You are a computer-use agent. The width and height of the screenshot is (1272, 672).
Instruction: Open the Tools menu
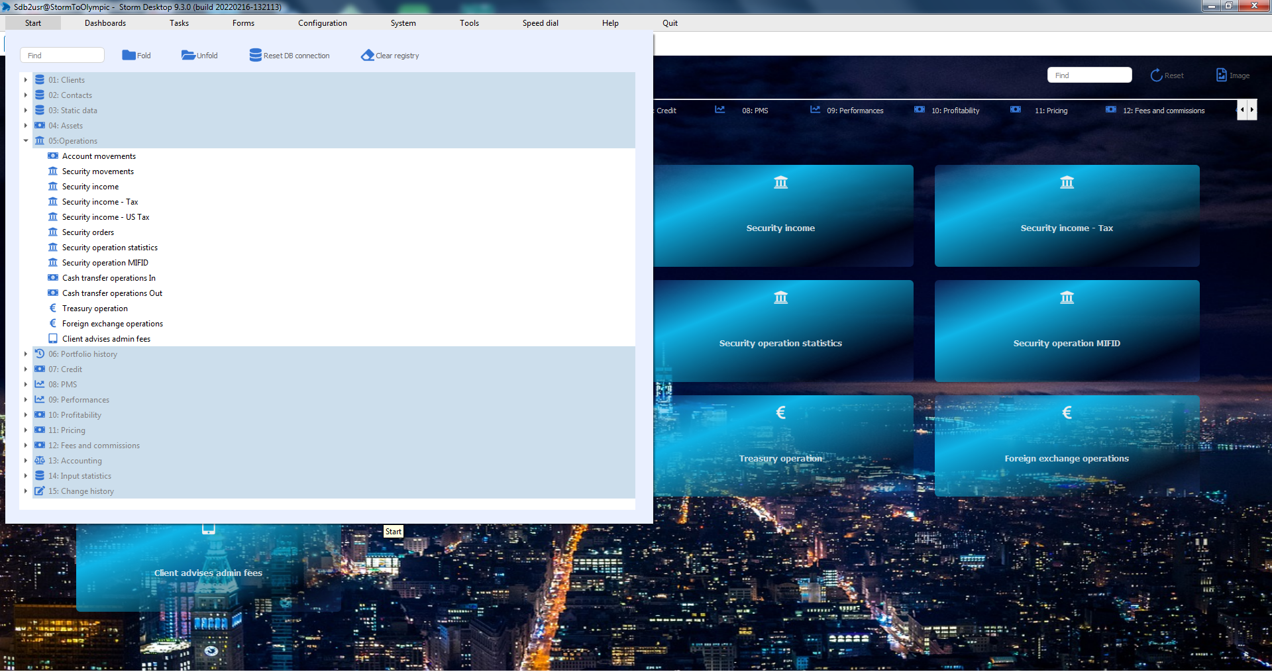pos(469,23)
